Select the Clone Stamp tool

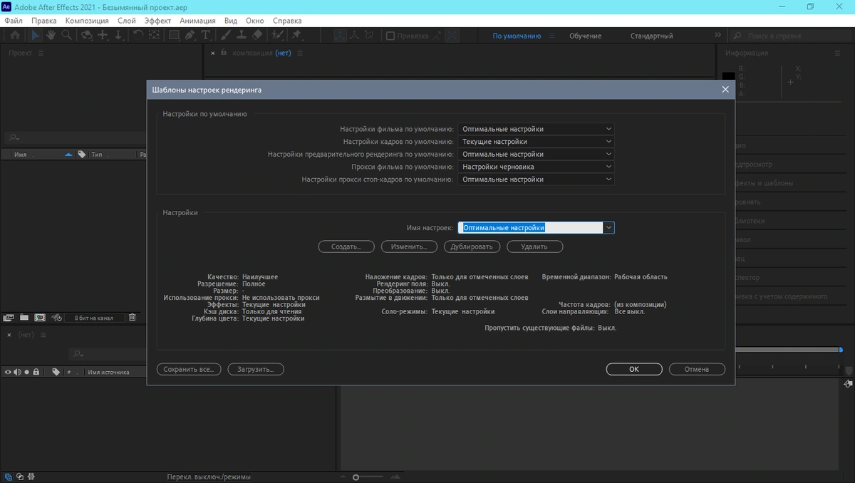pos(242,35)
